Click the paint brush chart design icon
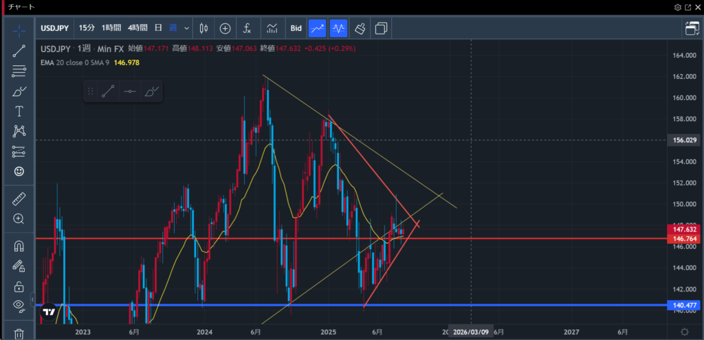The image size is (704, 340). point(360,28)
